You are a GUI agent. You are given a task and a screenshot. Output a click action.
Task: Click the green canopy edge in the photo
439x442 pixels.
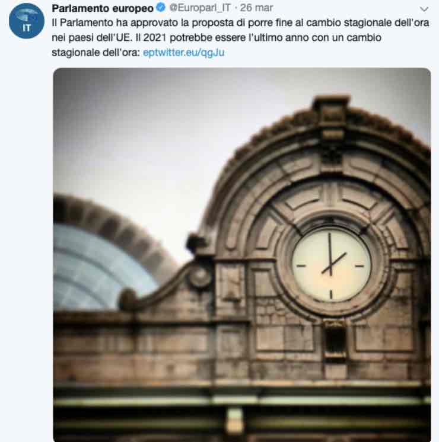pos(242,401)
